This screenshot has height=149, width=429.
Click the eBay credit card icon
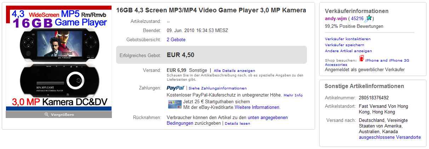[x=175, y=104]
